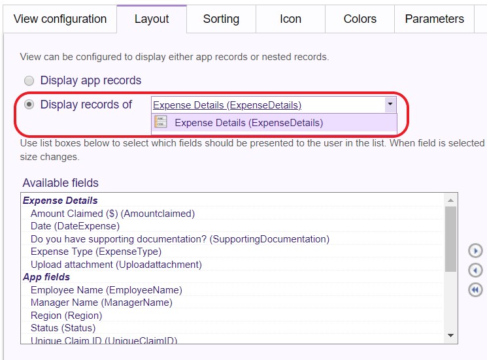Screen dimensions: 487x360
Task: Switch to the Parameters tab
Action: (434, 19)
